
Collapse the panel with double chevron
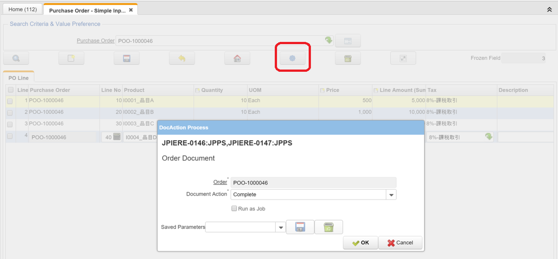[549, 9]
